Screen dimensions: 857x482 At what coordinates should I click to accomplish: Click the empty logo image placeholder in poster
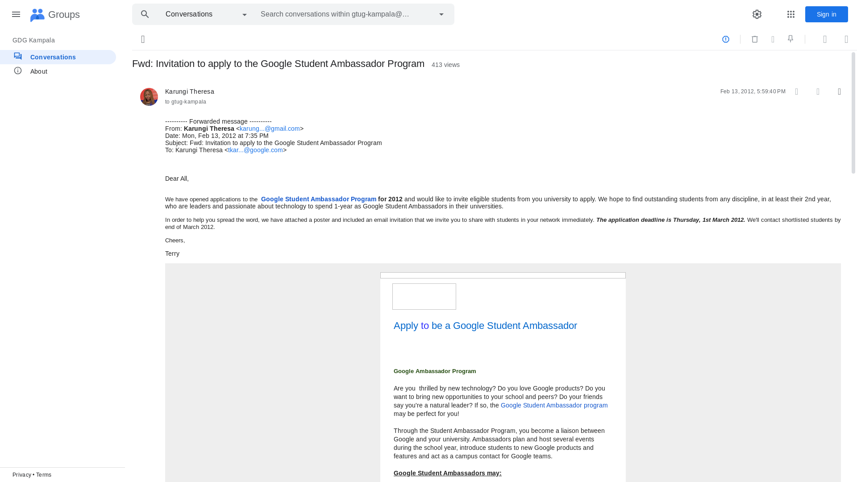(x=424, y=296)
